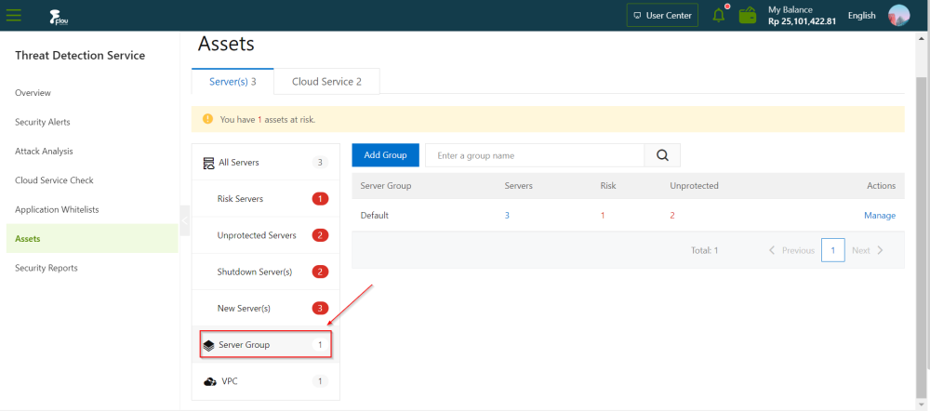Collapse the sidebar with arrow handle
This screenshot has height=411, width=930.
tap(184, 220)
